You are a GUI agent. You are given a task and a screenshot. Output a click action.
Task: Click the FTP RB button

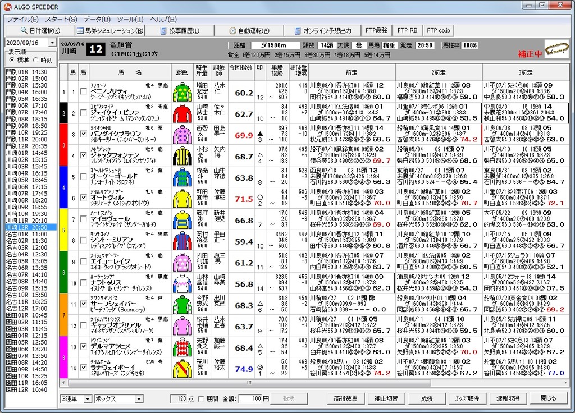(x=408, y=30)
